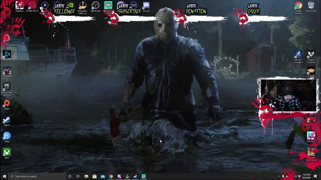The width and height of the screenshot is (321, 180).
Task: Open Task View on the taskbar
Action: pyautogui.click(x=78, y=176)
